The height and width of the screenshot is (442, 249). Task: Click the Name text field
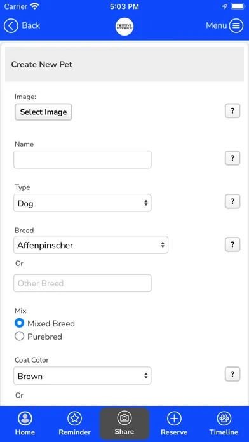[x=83, y=159]
